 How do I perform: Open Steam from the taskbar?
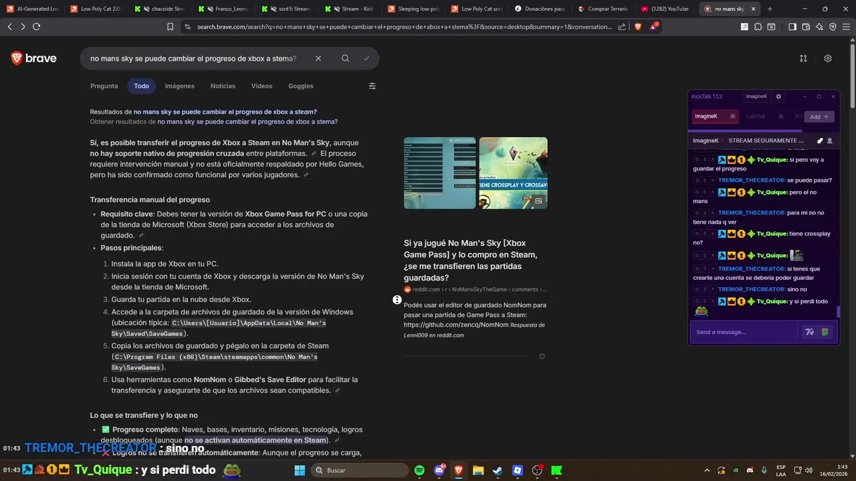pyautogui.click(x=498, y=470)
